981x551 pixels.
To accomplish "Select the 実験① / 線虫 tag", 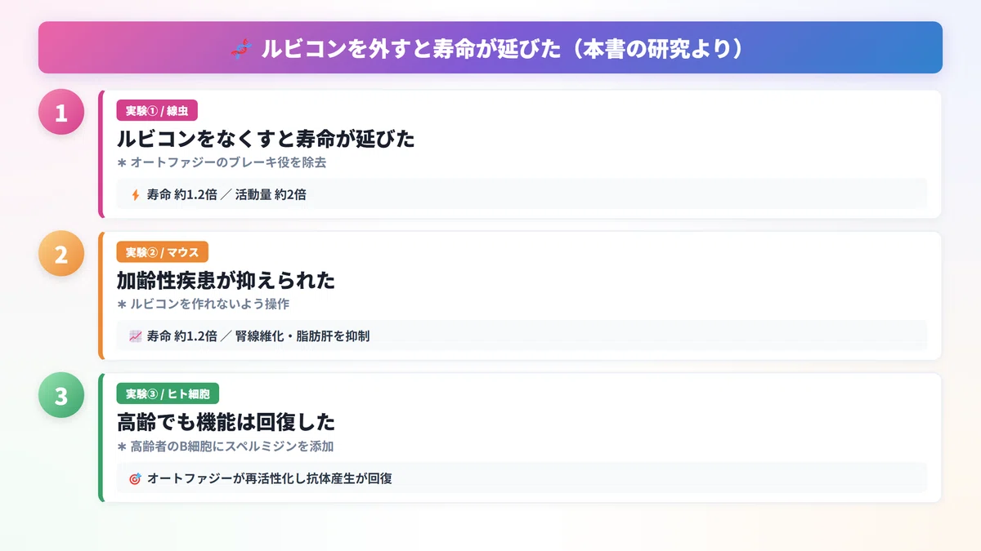I will (x=158, y=110).
